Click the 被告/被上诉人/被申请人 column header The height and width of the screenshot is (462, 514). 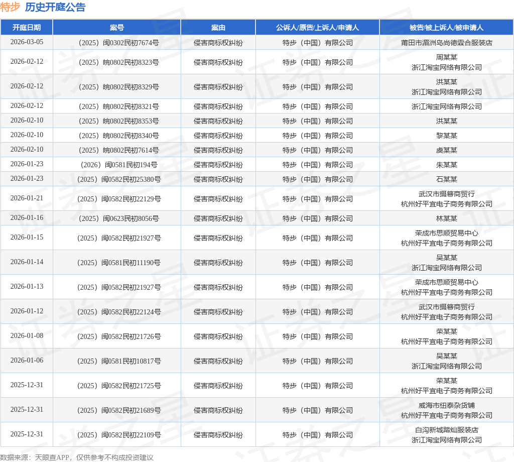[446, 28]
